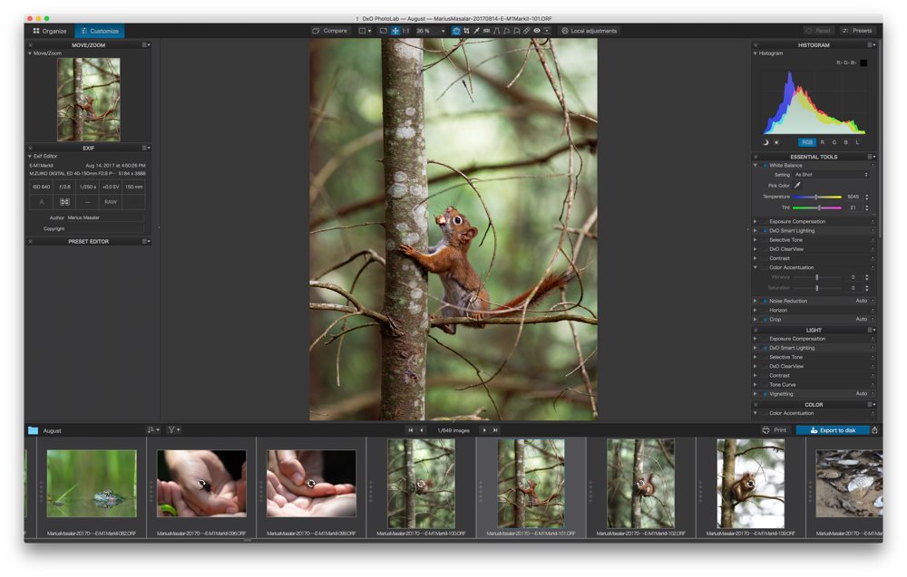Open the MOVE/ZOOM palette options menu
The height and width of the screenshot is (577, 907).
(146, 44)
